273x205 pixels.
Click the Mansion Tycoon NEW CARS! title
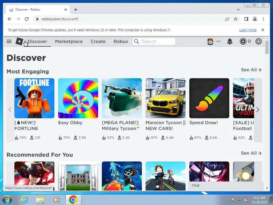[x=165, y=125]
